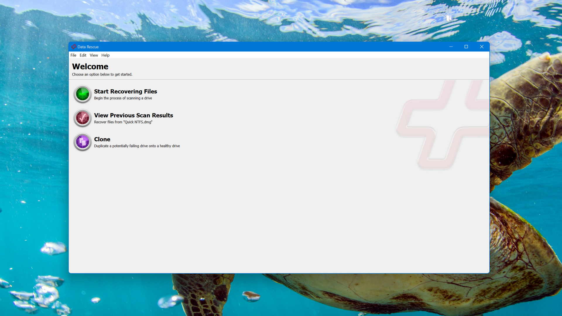Select Start Recovering Files heading
The image size is (562, 316).
(126, 92)
